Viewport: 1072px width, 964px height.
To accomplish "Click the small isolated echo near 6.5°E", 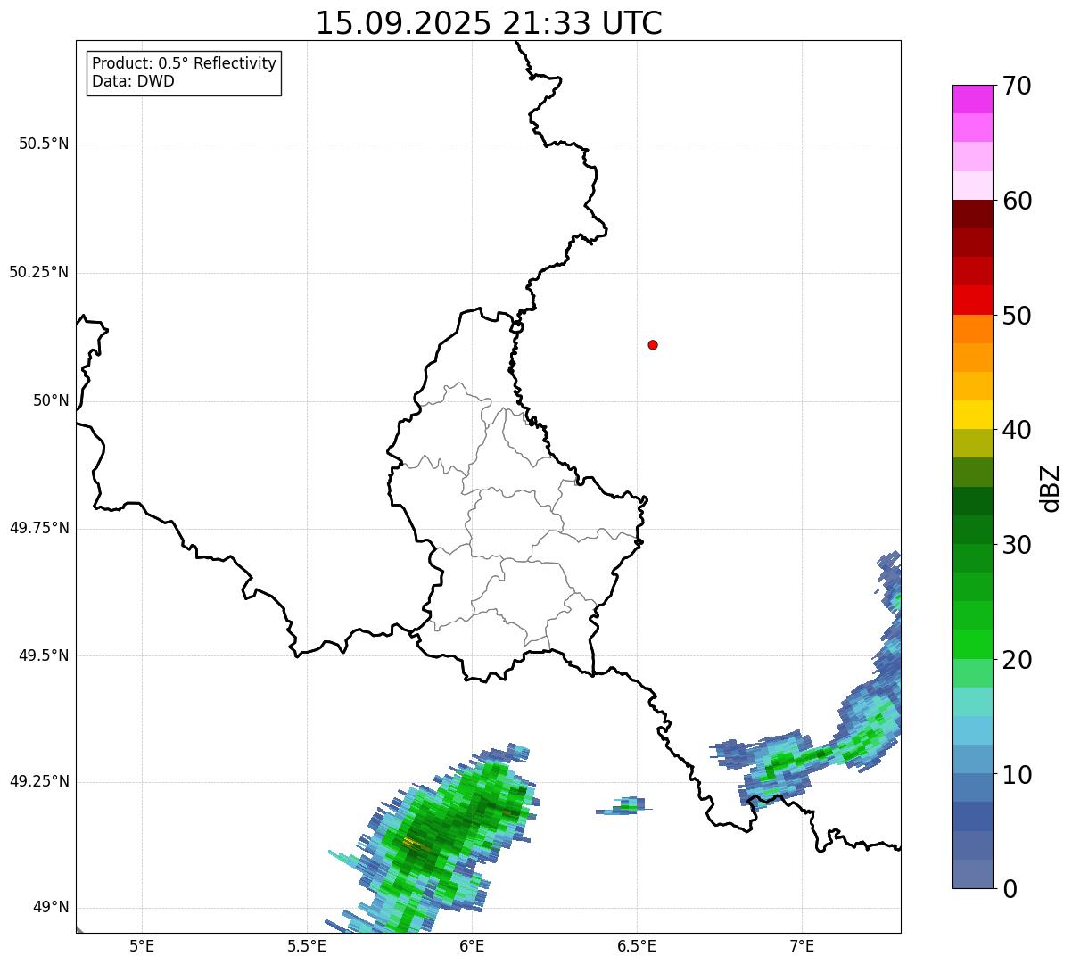I will 626,805.
